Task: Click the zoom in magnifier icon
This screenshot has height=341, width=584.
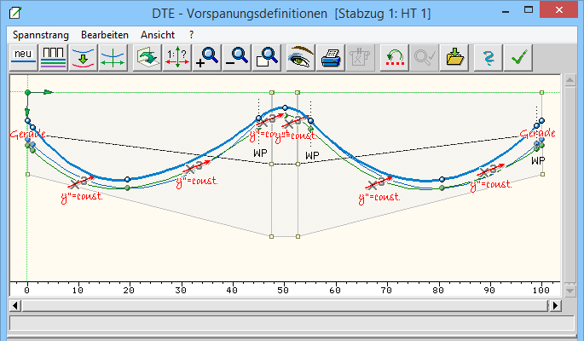Action: [207, 57]
